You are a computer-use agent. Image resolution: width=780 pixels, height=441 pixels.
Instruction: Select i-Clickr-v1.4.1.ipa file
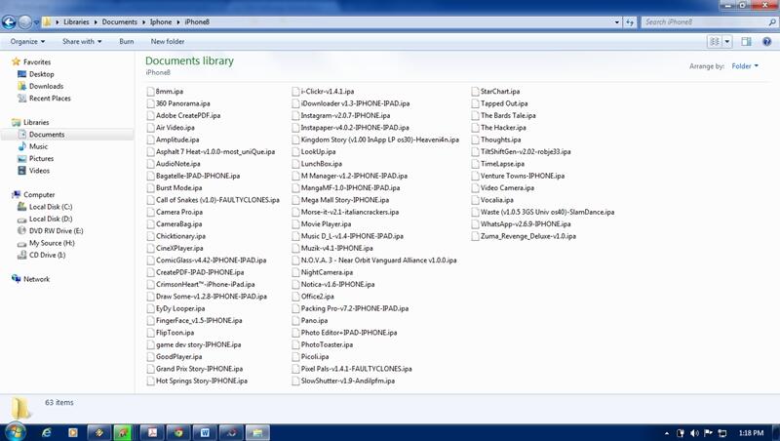pos(328,91)
